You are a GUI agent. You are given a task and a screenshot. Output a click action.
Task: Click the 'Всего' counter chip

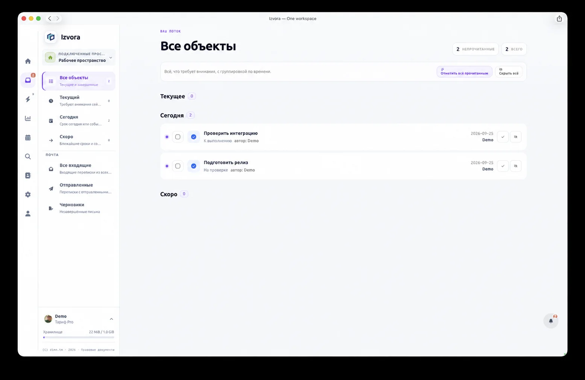pos(514,49)
